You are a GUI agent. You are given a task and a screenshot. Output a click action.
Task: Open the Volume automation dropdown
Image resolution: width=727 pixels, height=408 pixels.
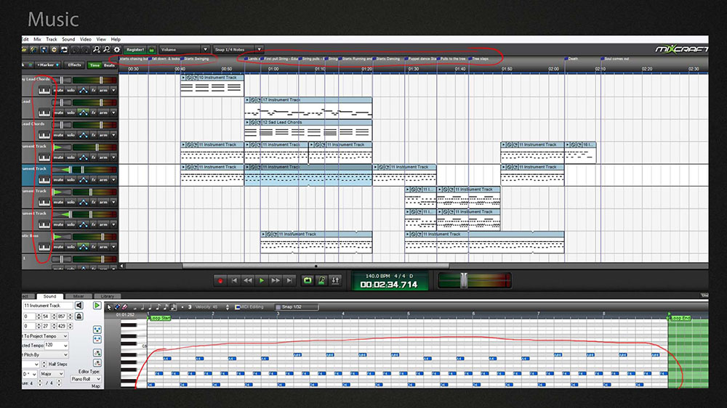pyautogui.click(x=205, y=49)
